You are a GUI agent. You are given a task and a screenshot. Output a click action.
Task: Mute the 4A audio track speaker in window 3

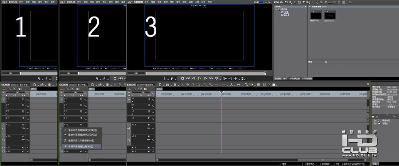[149, 151]
